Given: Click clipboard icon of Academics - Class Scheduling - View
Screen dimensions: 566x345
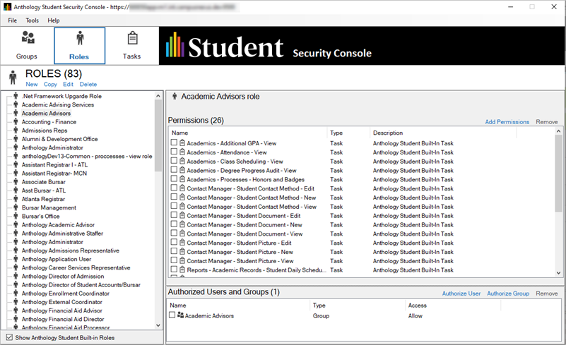Looking at the screenshot, I should 182,161.
